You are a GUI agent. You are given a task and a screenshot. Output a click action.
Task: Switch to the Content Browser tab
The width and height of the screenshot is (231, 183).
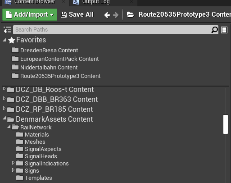coord(35,2)
